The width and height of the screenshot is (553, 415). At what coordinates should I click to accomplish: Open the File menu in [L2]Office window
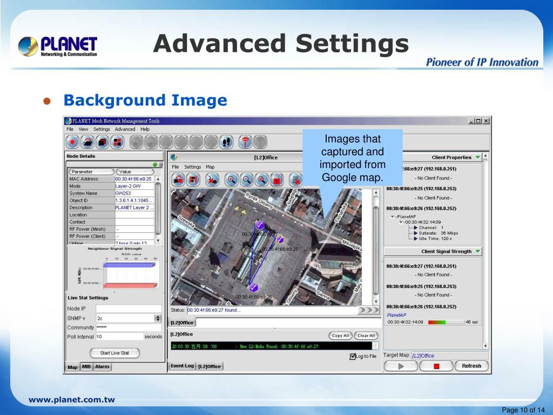click(176, 167)
